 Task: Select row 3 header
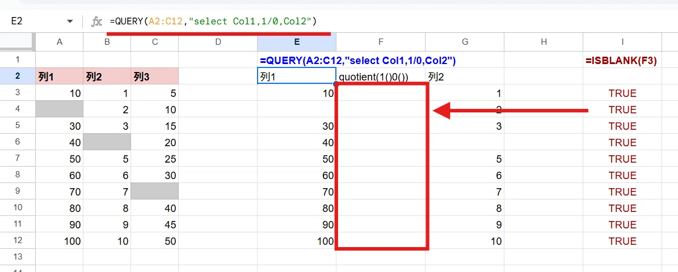click(x=17, y=93)
